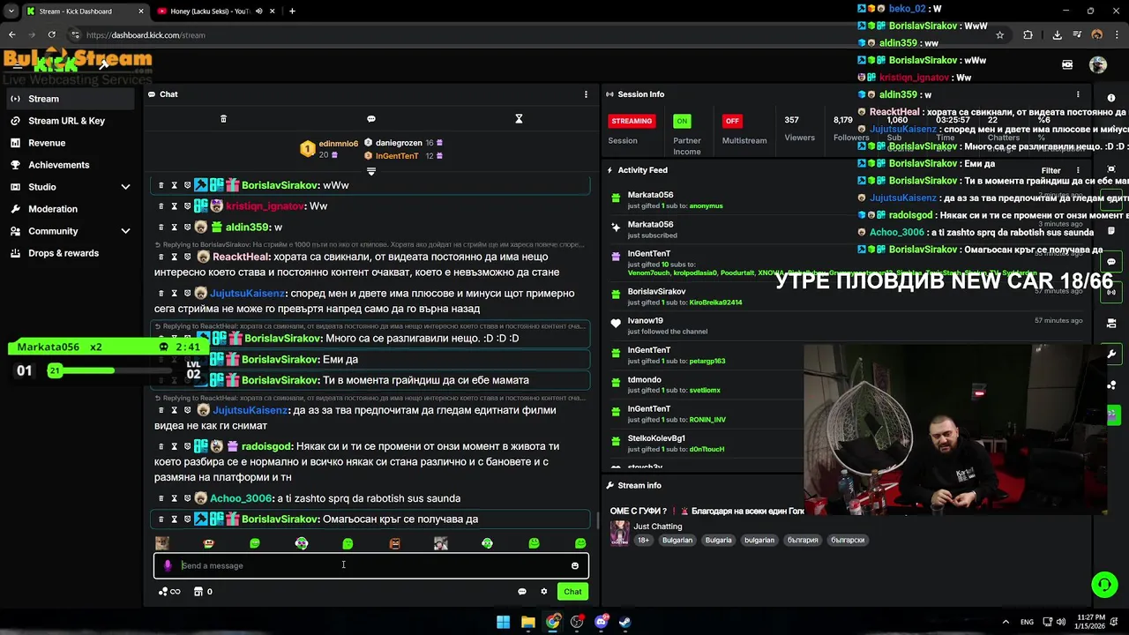1129x635 pixels.
Task: Click the red STREAMING session badge
Action: coord(632,121)
